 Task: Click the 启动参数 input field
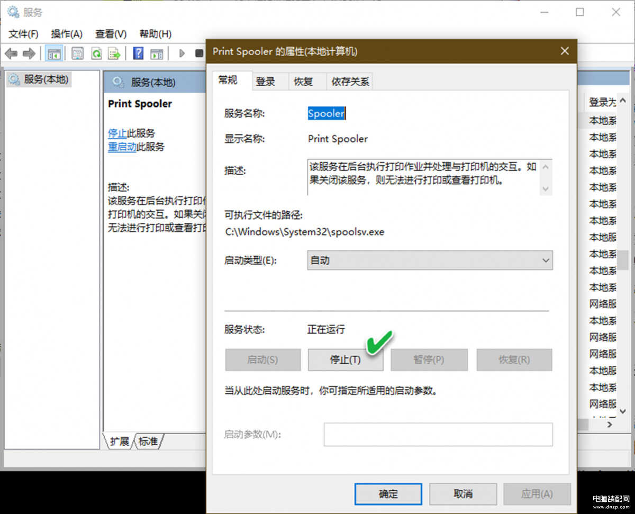click(x=438, y=435)
